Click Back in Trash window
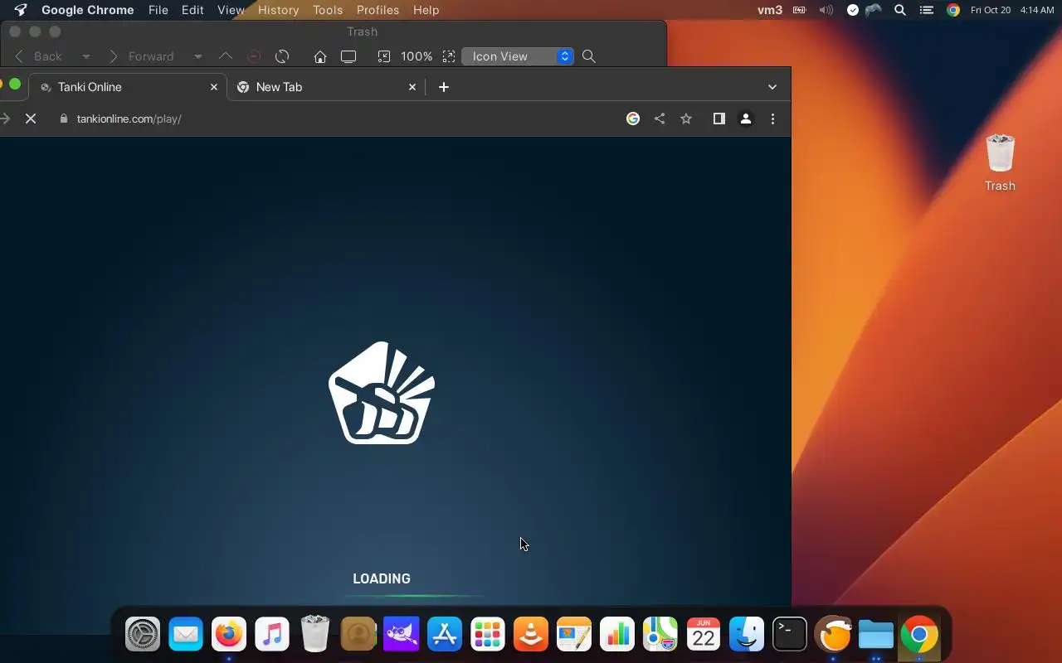The width and height of the screenshot is (1062, 663). point(39,56)
